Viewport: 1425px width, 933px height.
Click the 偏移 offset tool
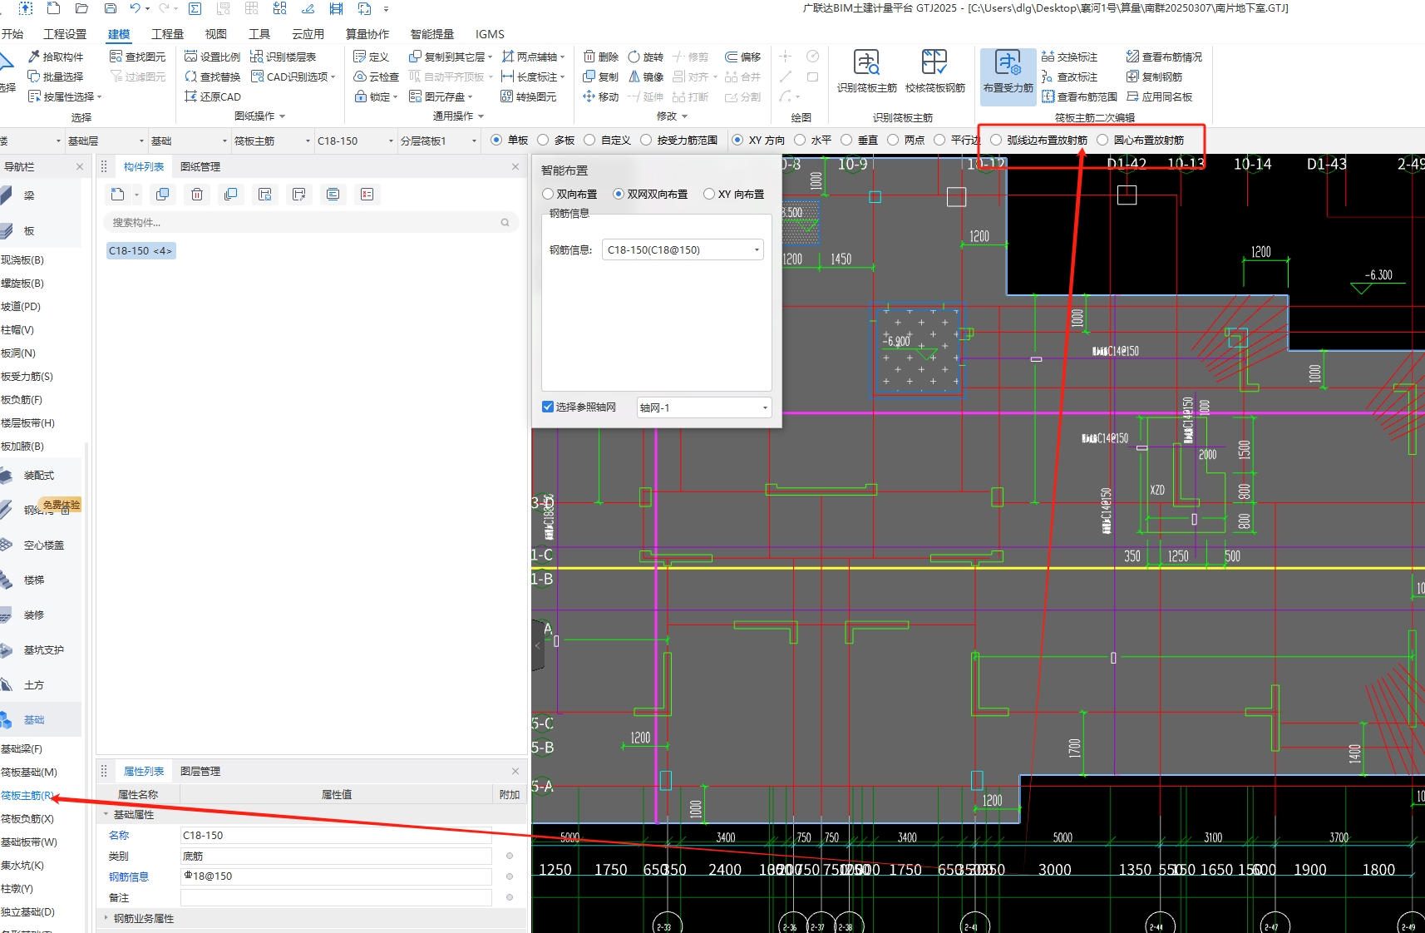pos(743,57)
